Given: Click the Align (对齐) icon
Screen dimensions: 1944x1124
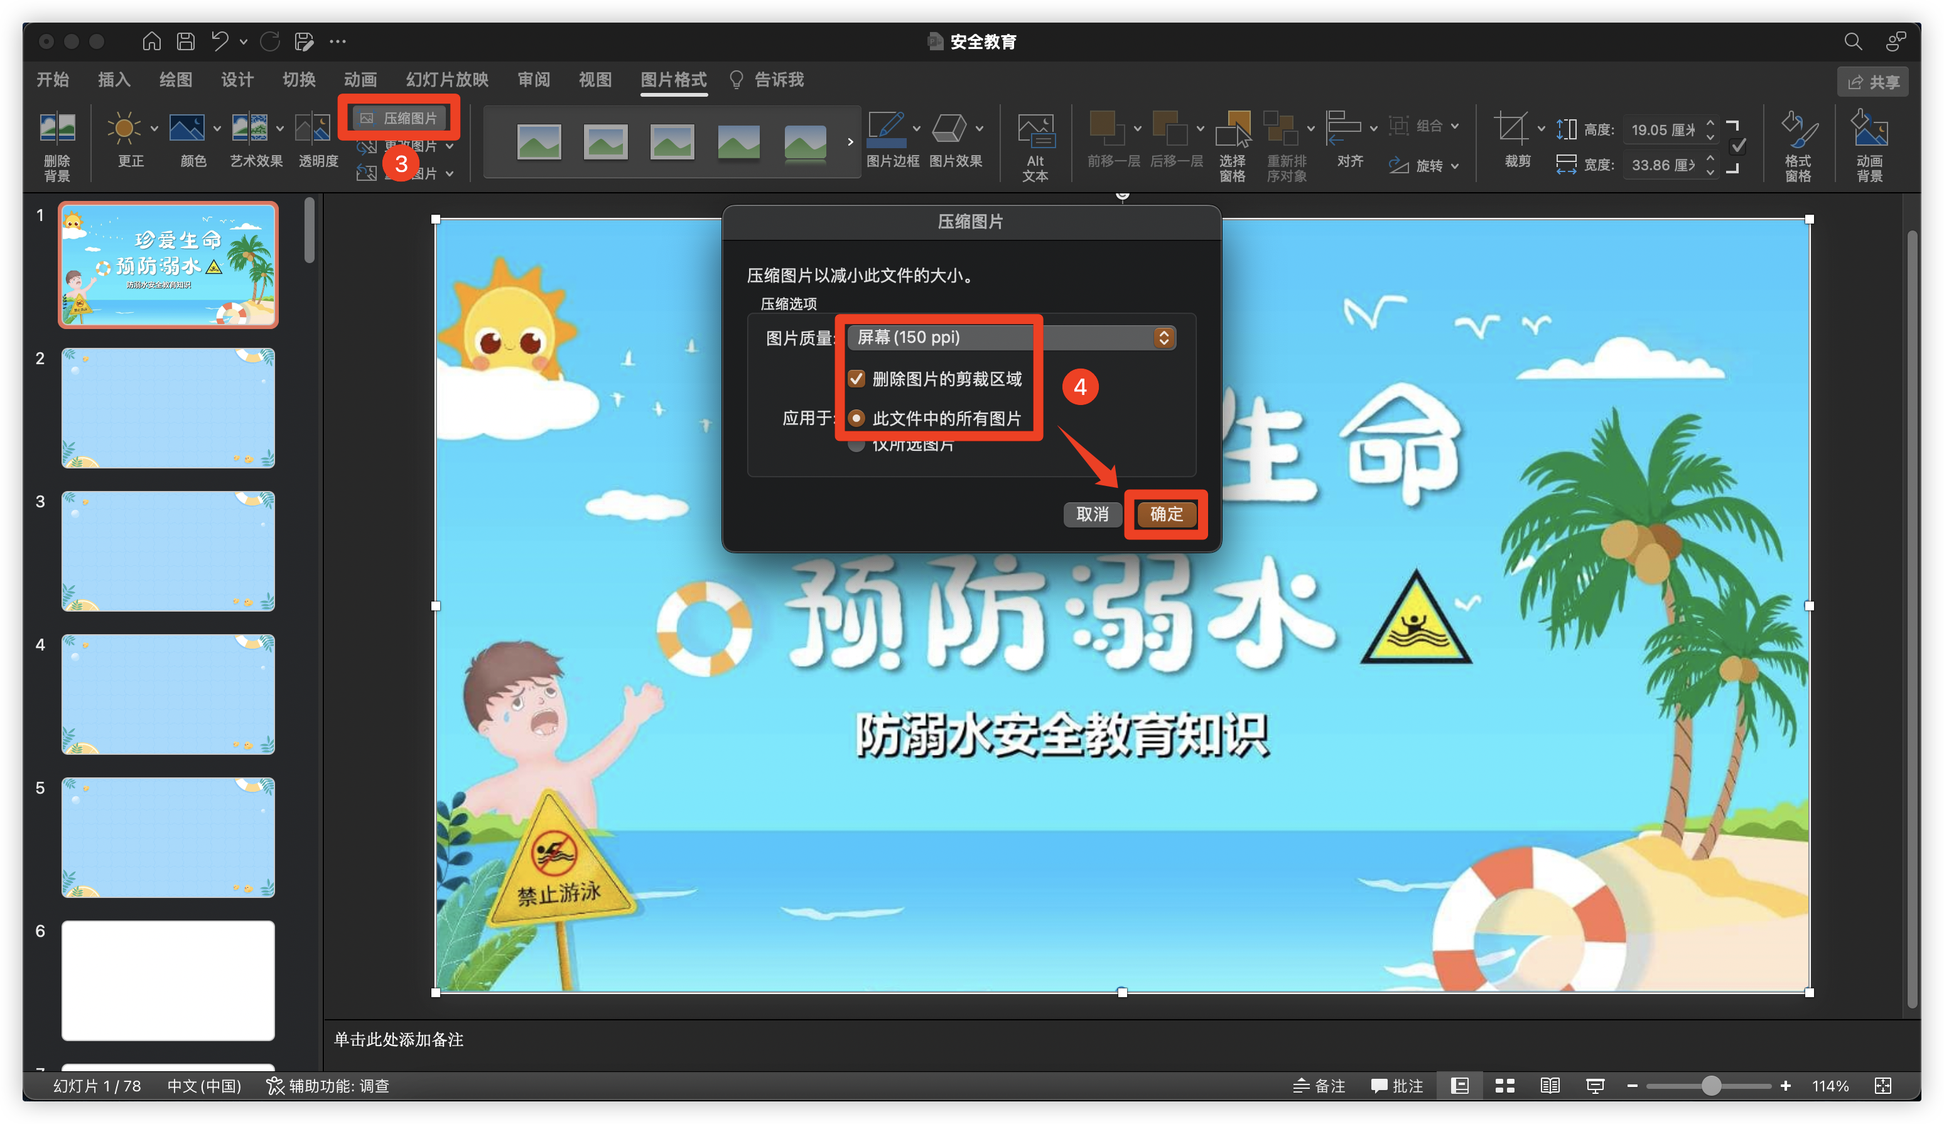Looking at the screenshot, I should (x=1343, y=127).
